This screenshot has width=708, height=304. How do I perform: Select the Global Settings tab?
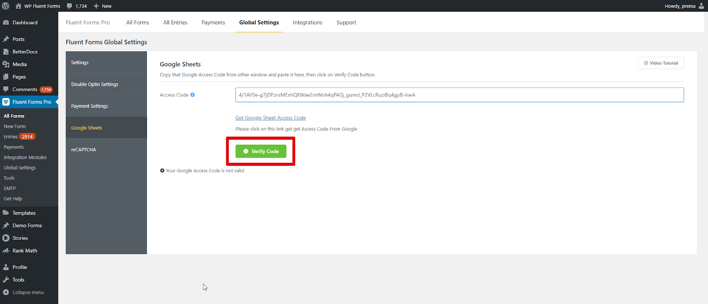[259, 23]
